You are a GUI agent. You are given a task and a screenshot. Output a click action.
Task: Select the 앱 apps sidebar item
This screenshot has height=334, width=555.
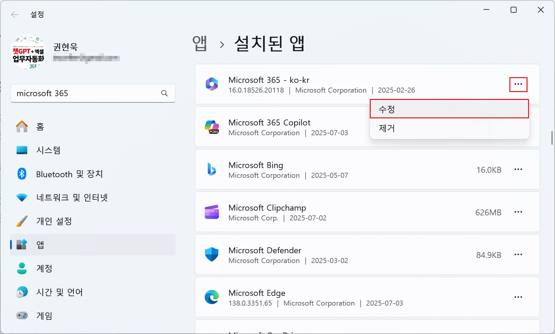click(x=93, y=245)
